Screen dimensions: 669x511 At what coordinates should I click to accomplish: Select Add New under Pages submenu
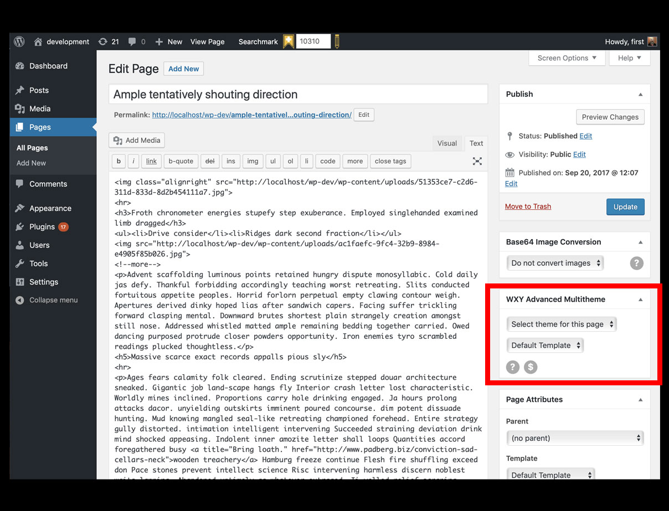pyautogui.click(x=31, y=163)
